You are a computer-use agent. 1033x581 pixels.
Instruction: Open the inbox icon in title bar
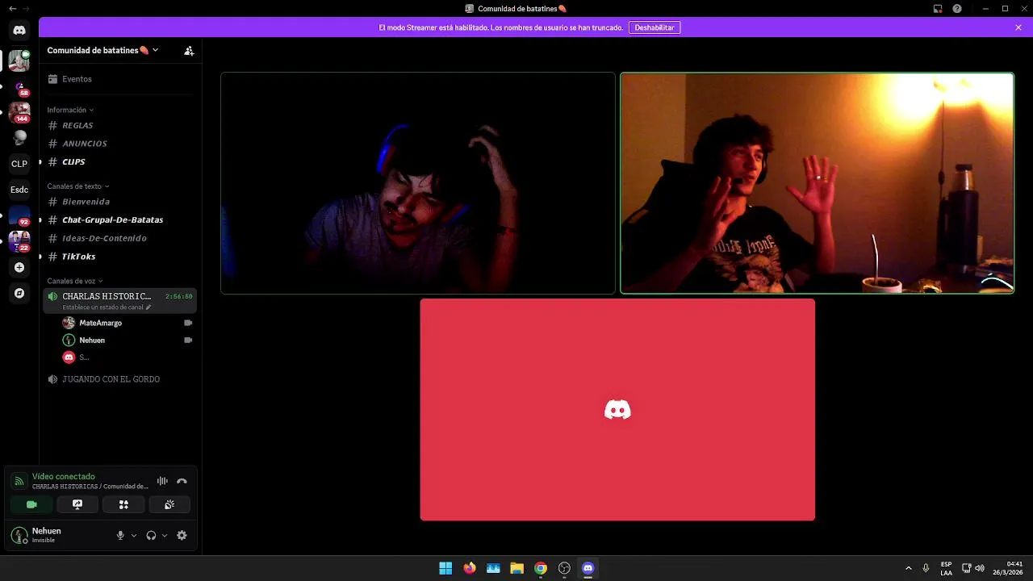(938, 9)
